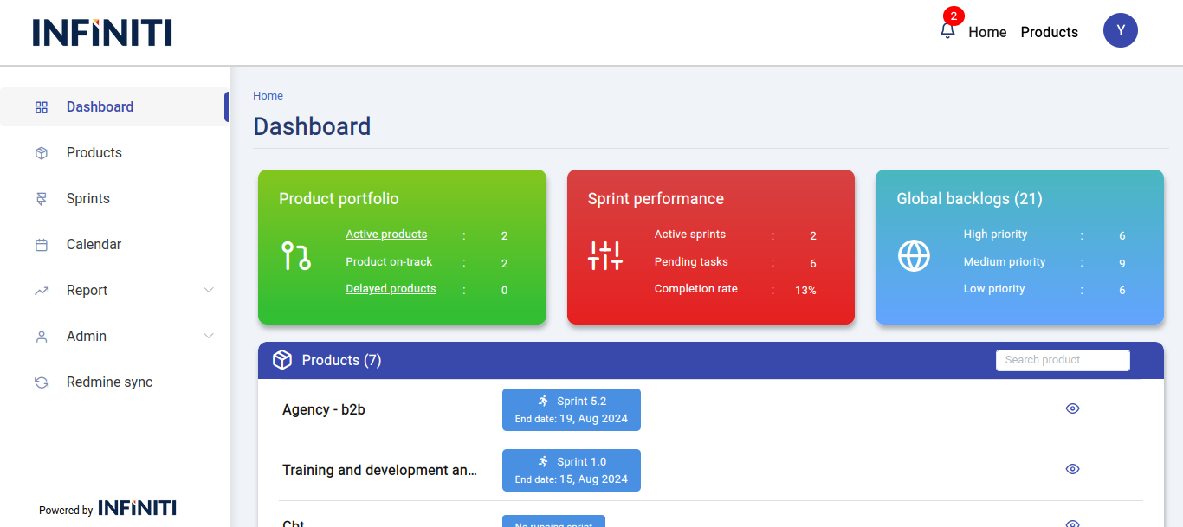Click the Redmine sync refresh icon
Screen dimensions: 1183x527
click(42, 382)
